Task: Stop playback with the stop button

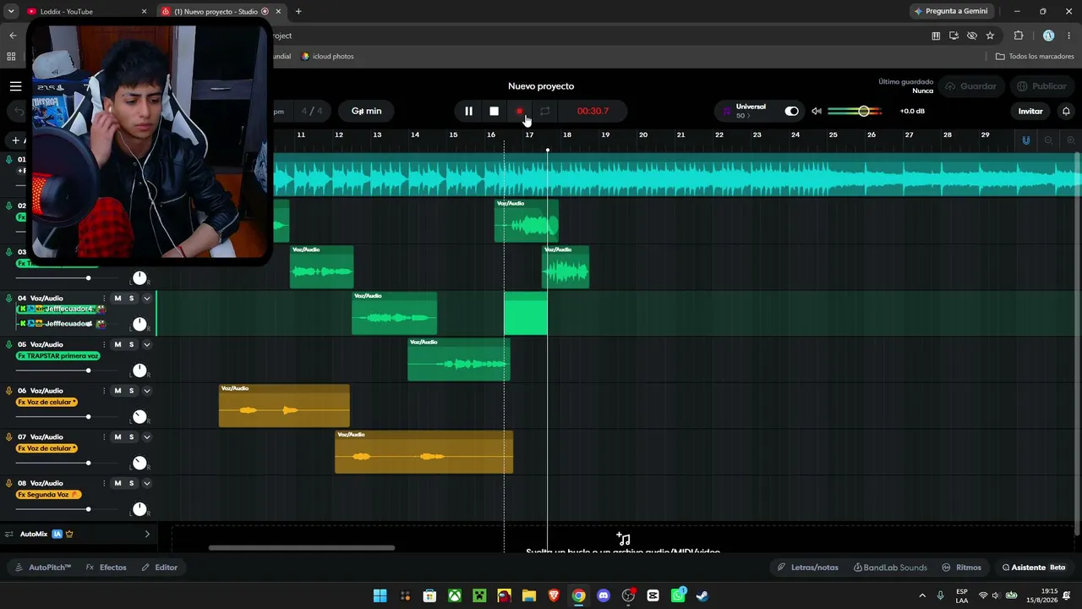Action: 495,111
